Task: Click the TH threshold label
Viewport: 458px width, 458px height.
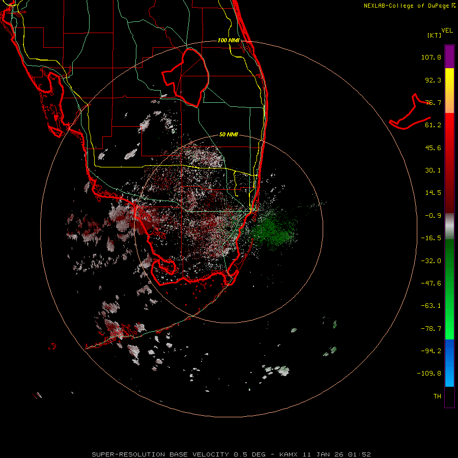Action: (437, 396)
